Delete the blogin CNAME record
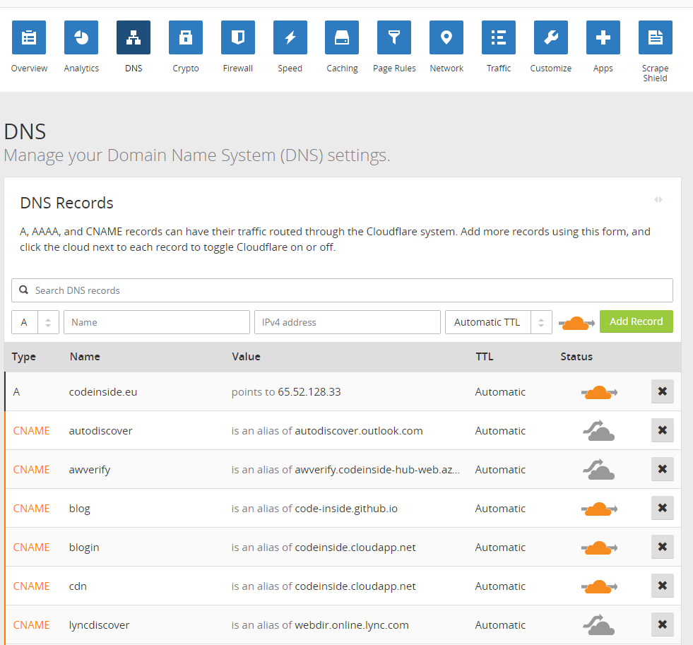The width and height of the screenshot is (693, 645). point(662,547)
